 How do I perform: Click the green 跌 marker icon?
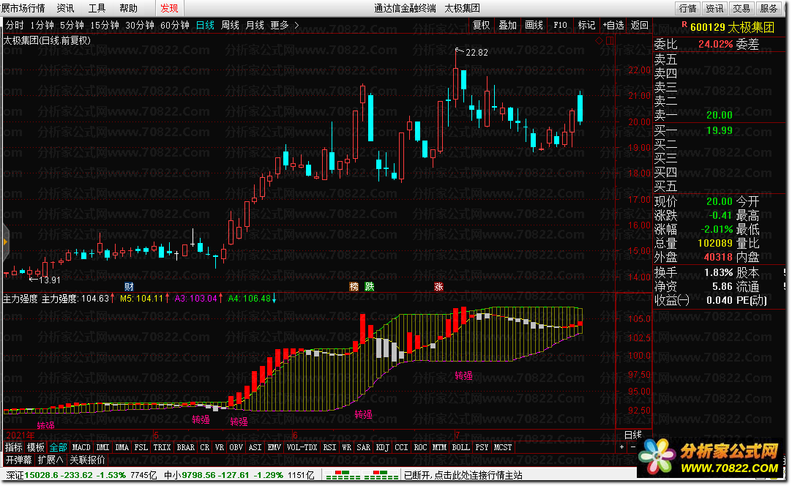[369, 286]
